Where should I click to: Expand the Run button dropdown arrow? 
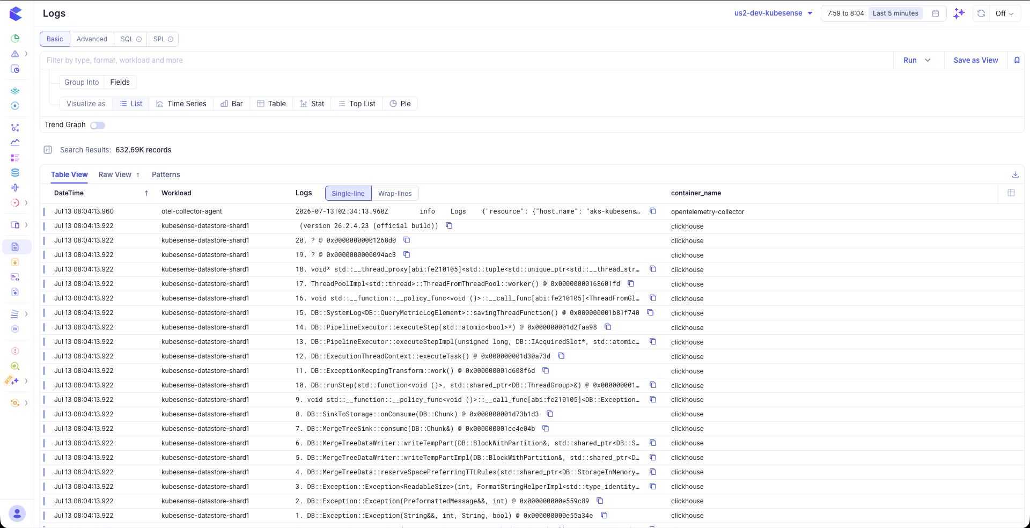point(928,60)
